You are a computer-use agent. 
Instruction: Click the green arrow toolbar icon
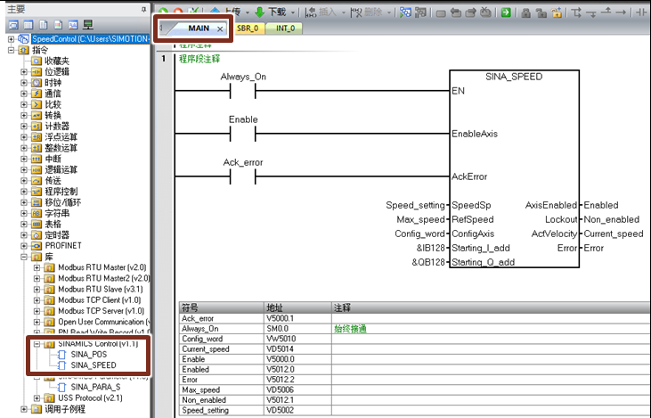505,12
